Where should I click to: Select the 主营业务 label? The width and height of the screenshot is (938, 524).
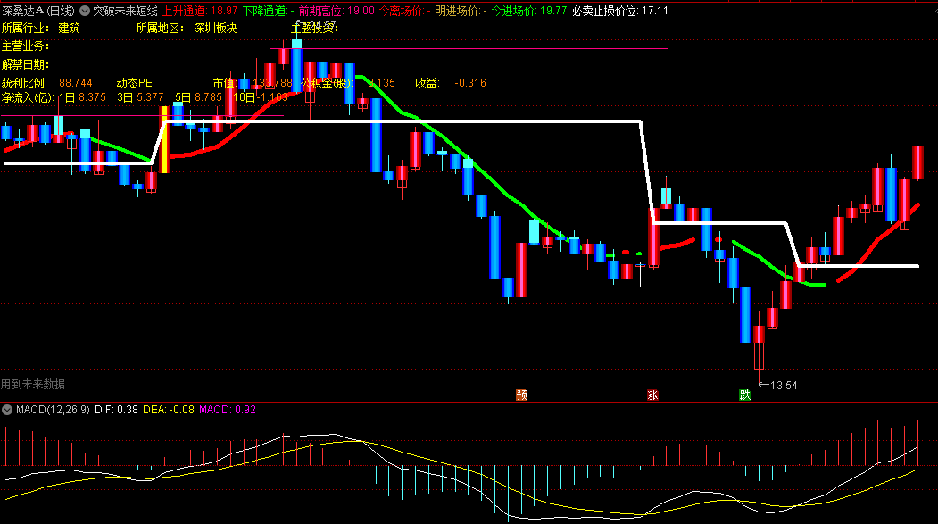pos(25,46)
